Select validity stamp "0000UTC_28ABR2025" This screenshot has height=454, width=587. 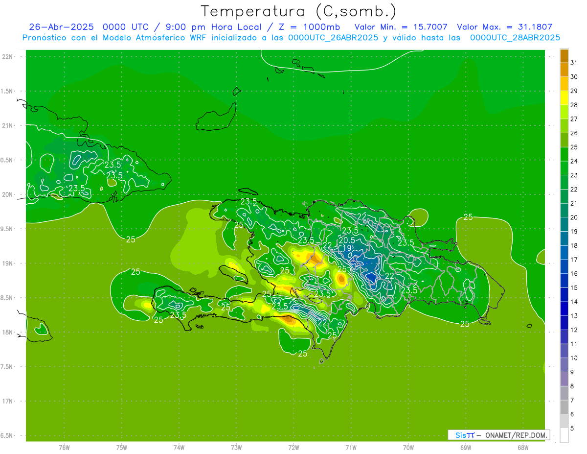click(x=515, y=38)
